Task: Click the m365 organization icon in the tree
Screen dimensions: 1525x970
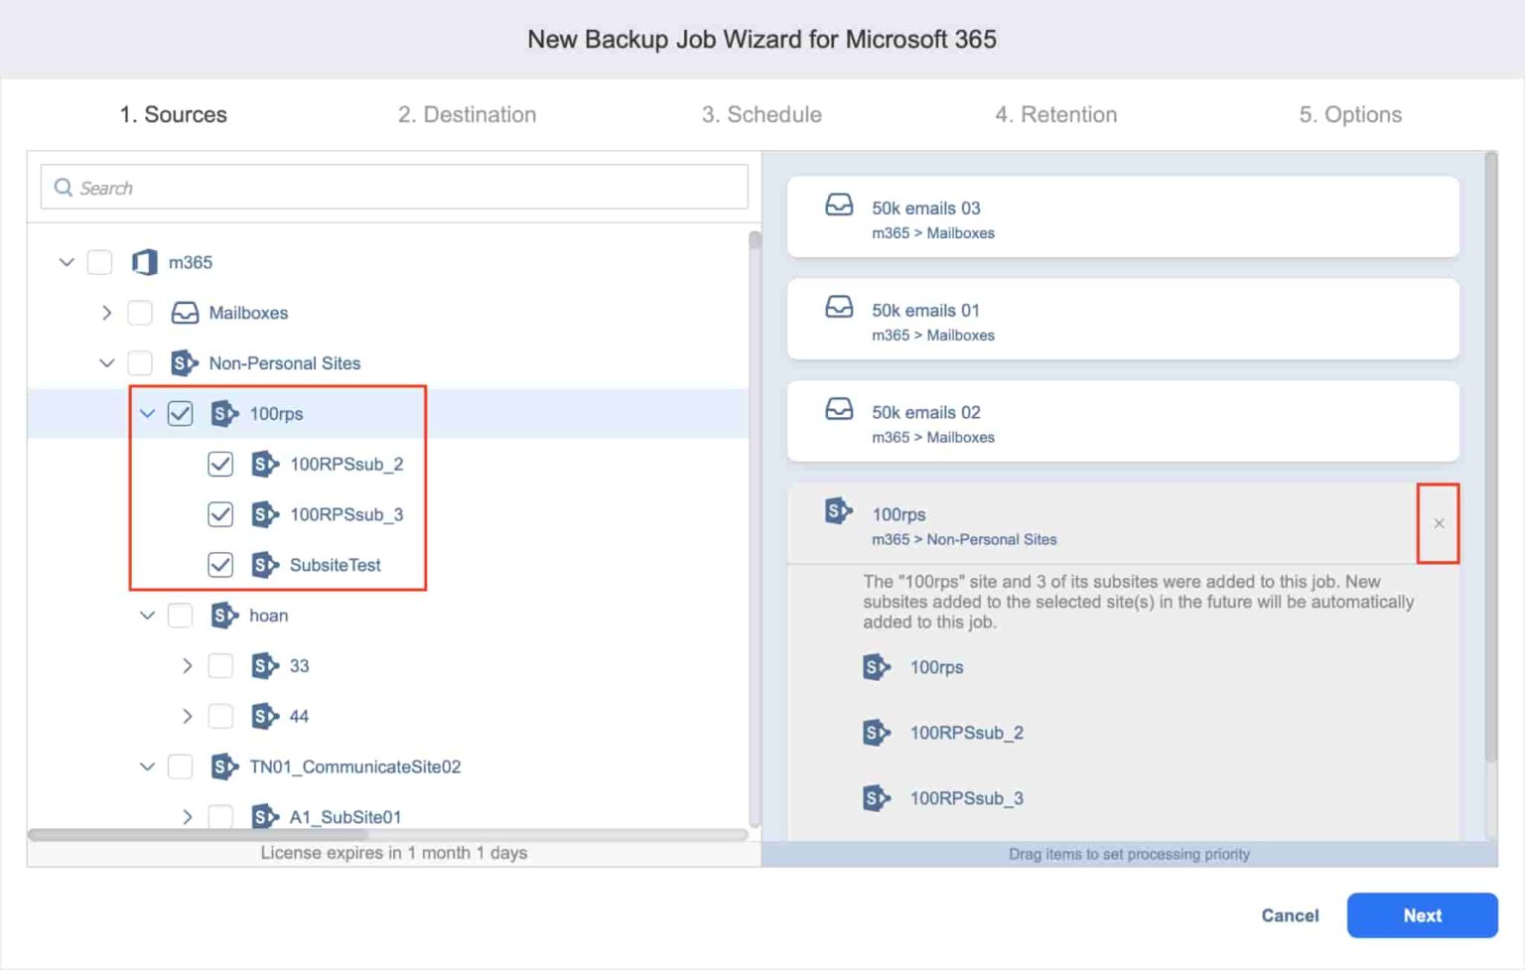Action: tap(144, 262)
